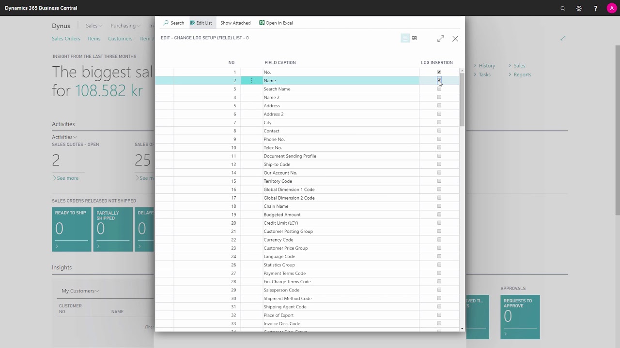Check Log Insertion for Name 2

point(439,97)
